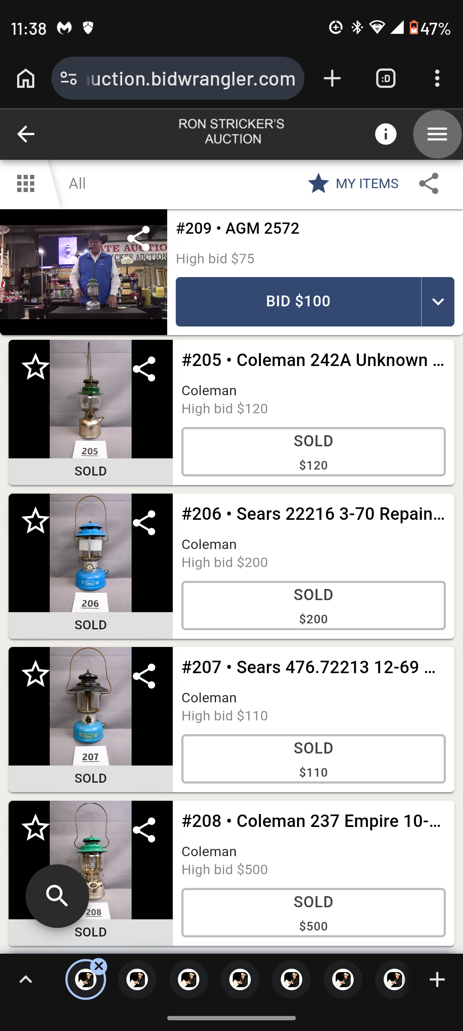Share lot #205 Coleman 242A
Image resolution: width=463 pixels, height=1031 pixels.
[x=144, y=369]
